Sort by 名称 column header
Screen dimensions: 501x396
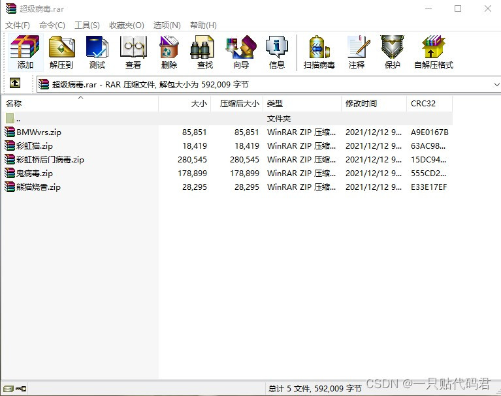point(80,103)
